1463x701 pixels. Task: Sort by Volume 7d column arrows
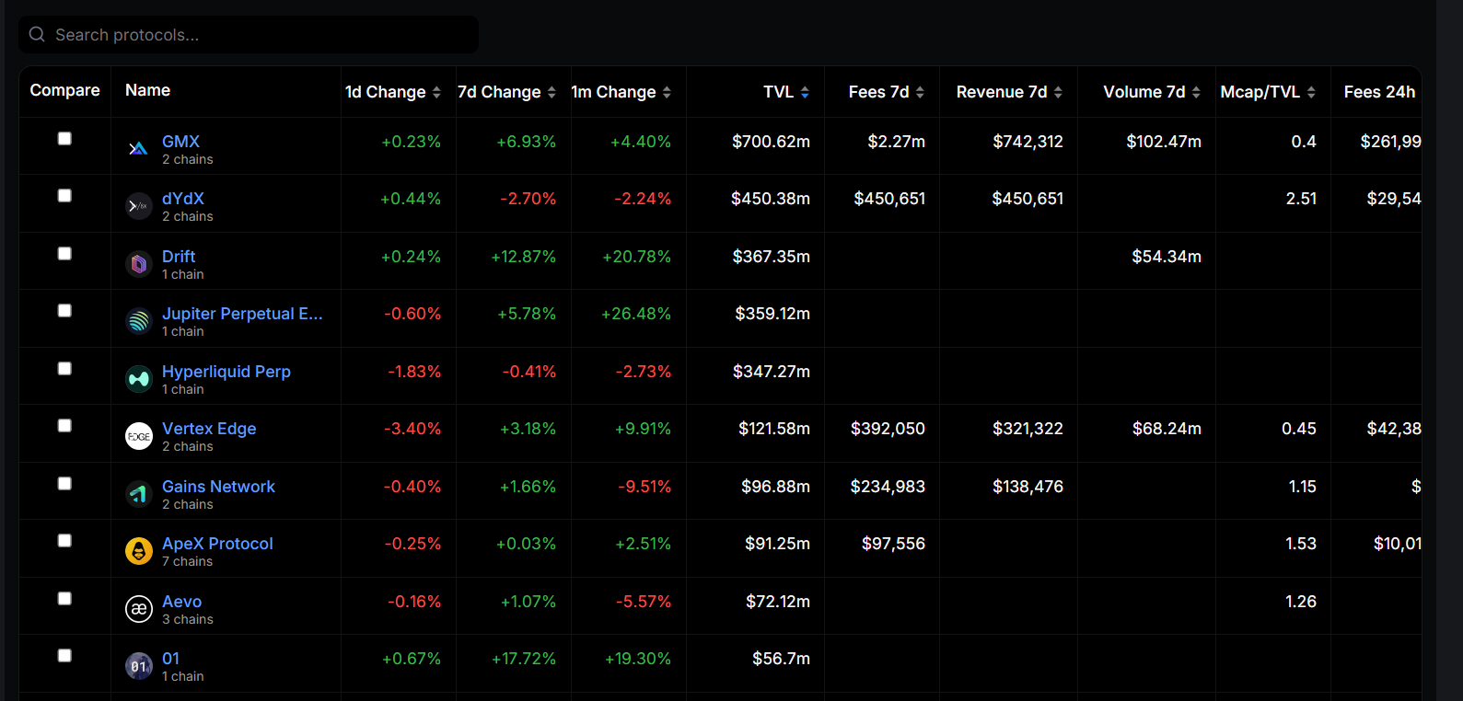(x=1196, y=92)
